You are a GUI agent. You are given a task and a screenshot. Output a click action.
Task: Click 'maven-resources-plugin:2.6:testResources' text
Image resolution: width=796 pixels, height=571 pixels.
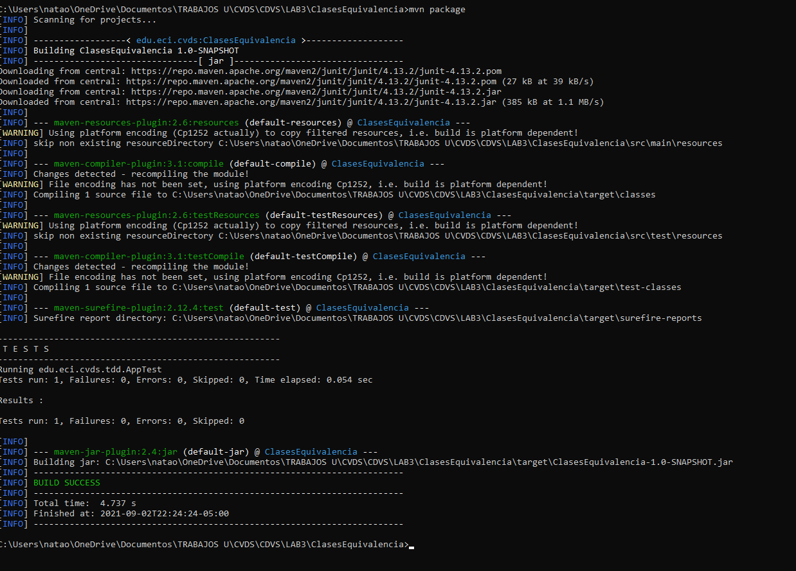[157, 215]
